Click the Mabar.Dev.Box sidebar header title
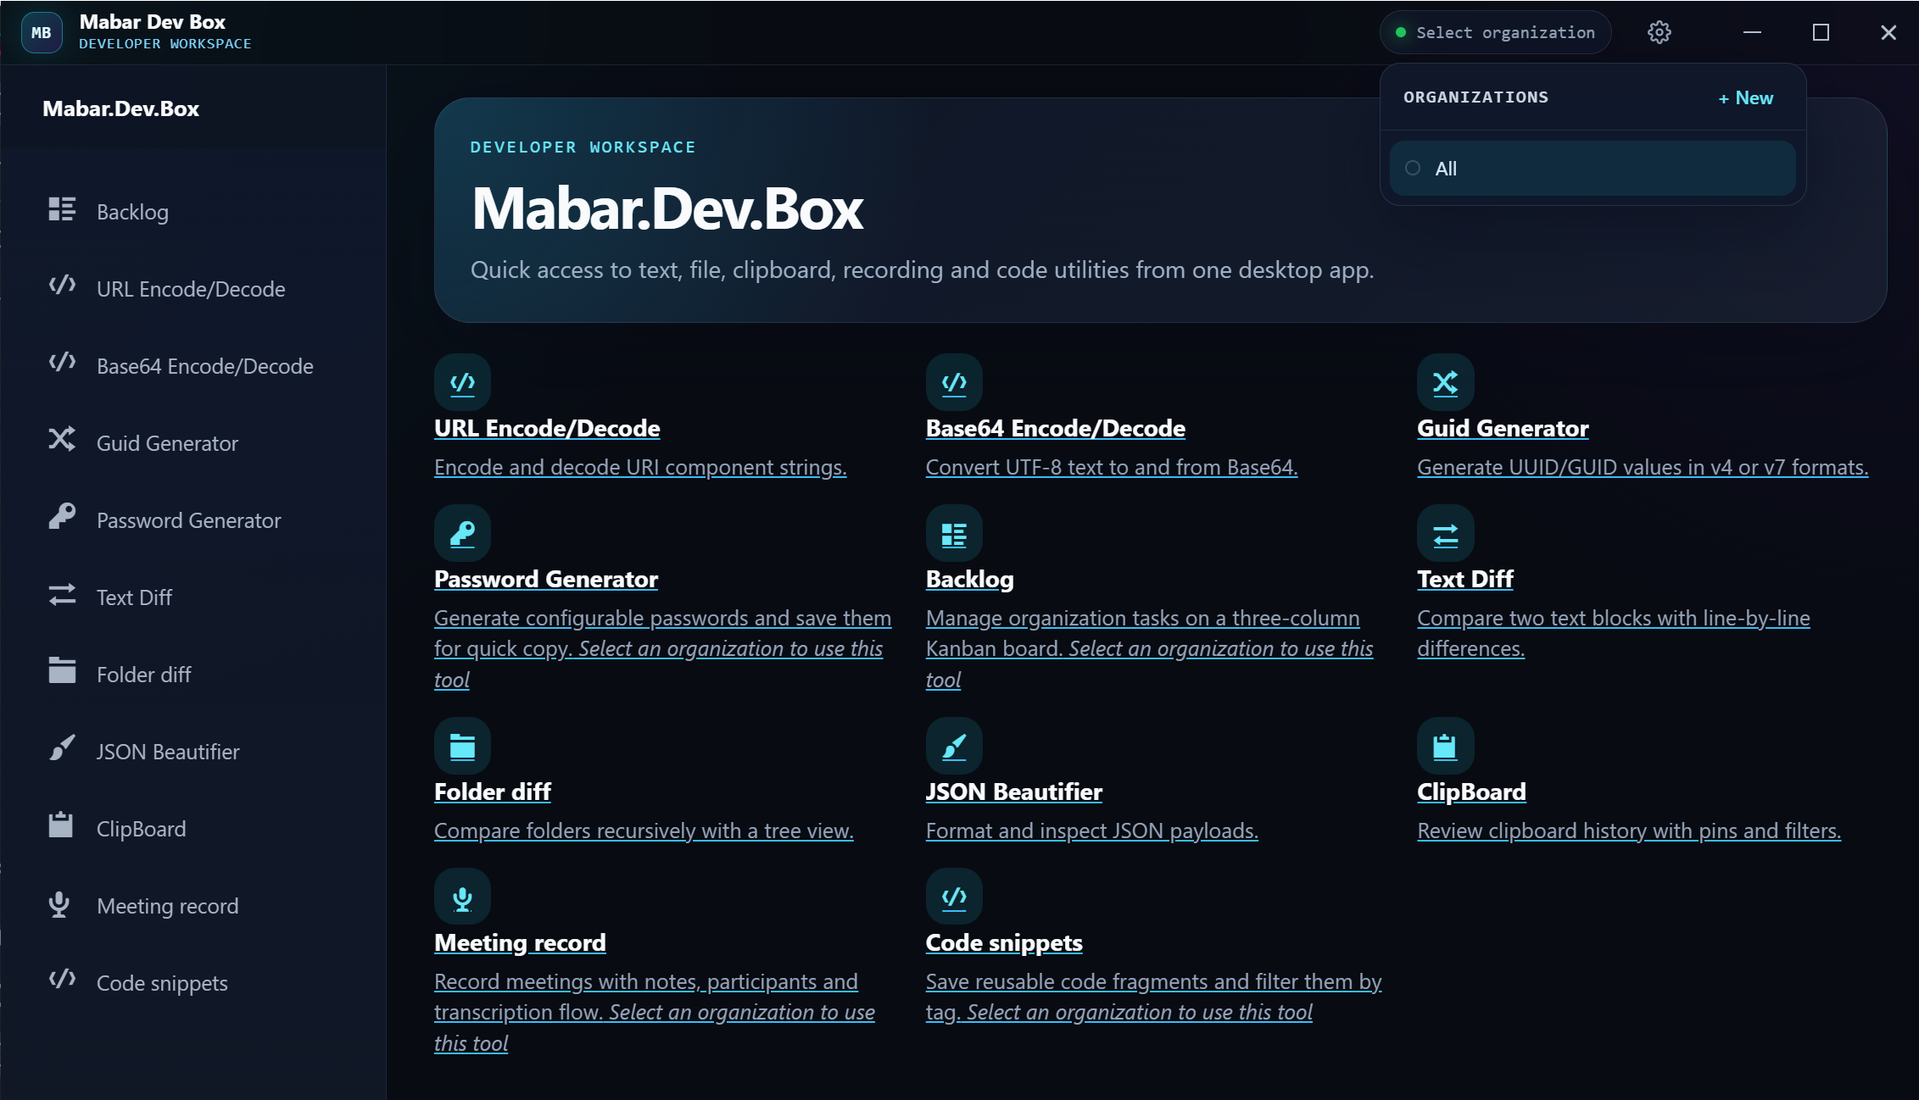Viewport: 1919px width, 1100px height. [x=121, y=108]
